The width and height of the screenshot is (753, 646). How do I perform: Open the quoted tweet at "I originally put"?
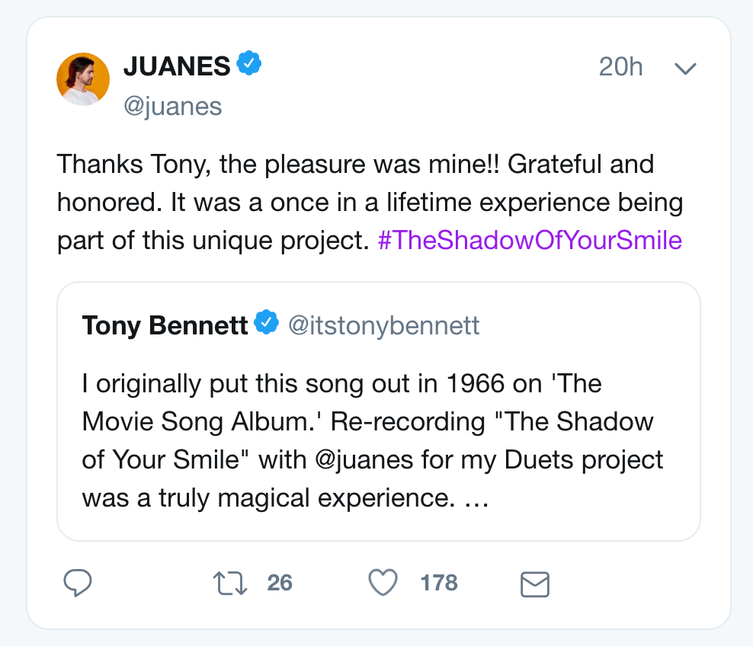click(145, 383)
